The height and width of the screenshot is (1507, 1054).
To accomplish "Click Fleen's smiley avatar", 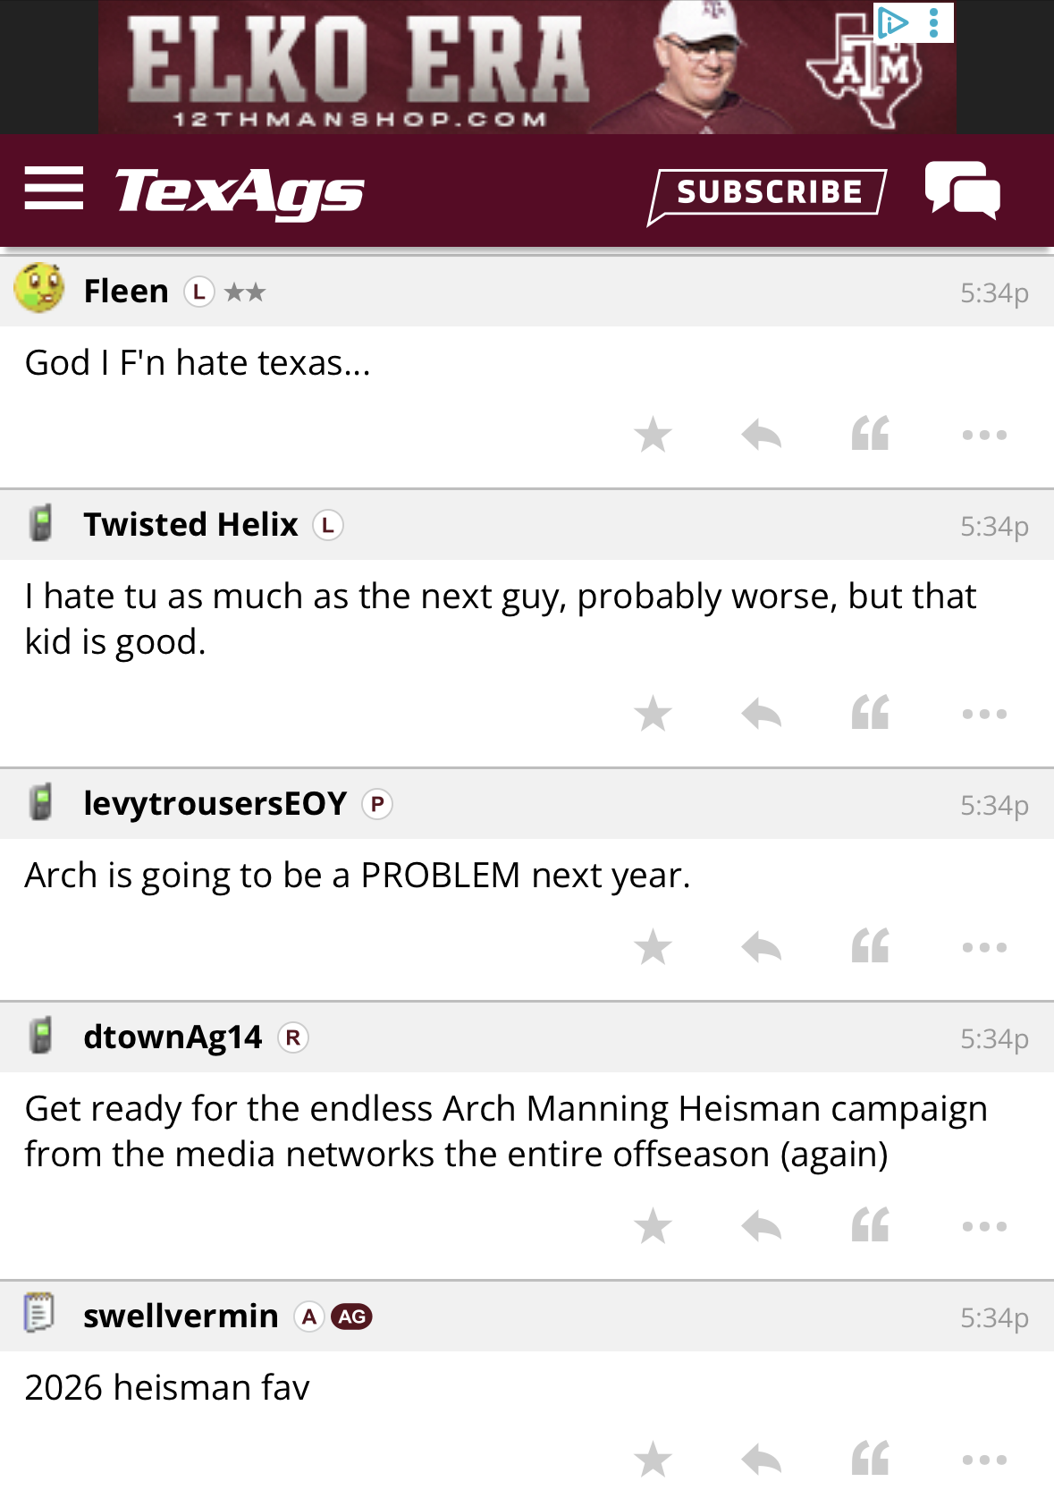I will [x=39, y=288].
